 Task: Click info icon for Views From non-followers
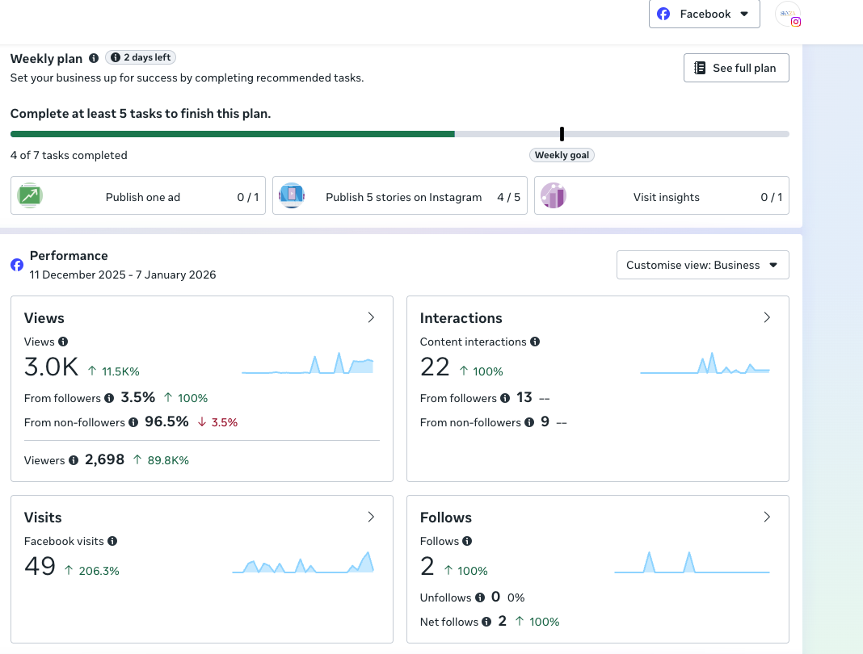tap(133, 422)
